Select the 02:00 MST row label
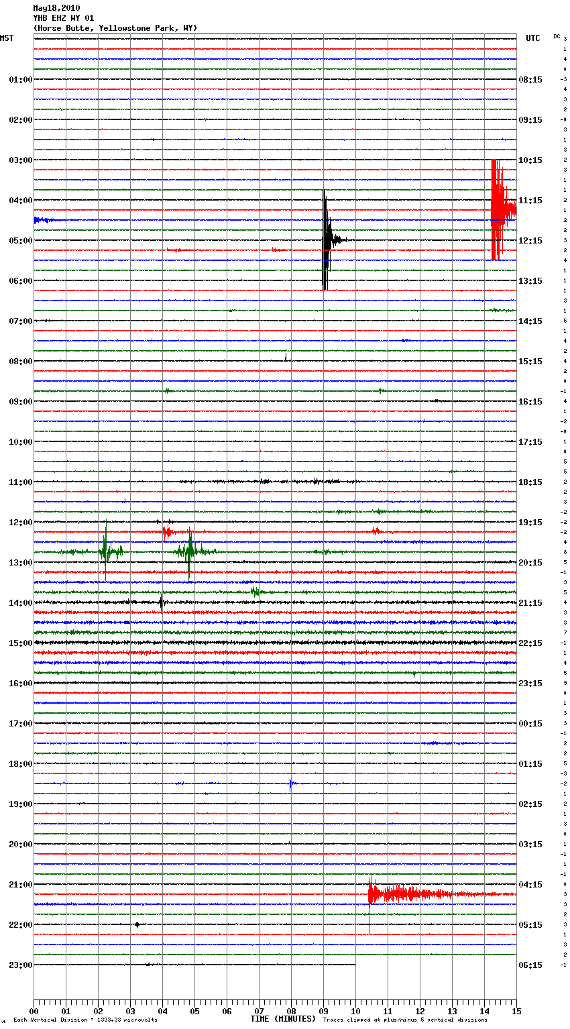Screen dimensions: 570x1029 click(x=21, y=120)
